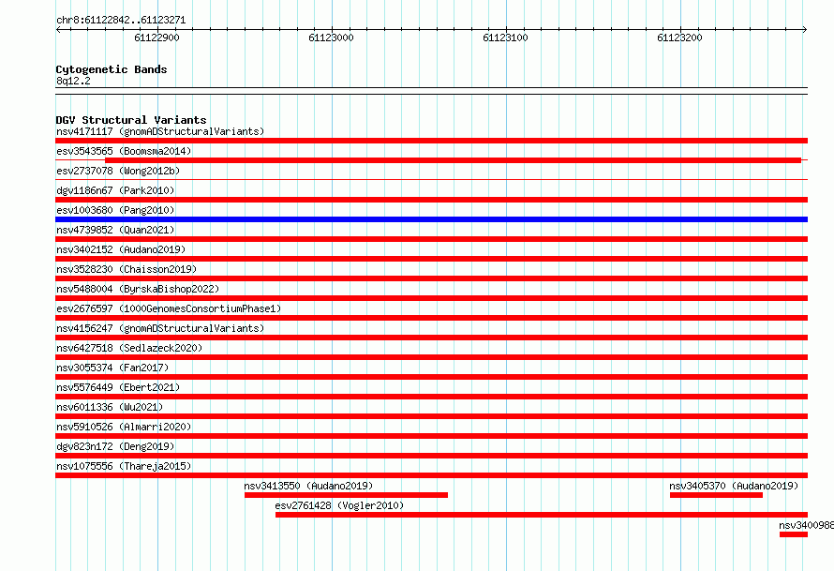Select the nsv1075556 Thareja2015 red bar
Viewport: 834px width, 571px height.
pos(431,475)
